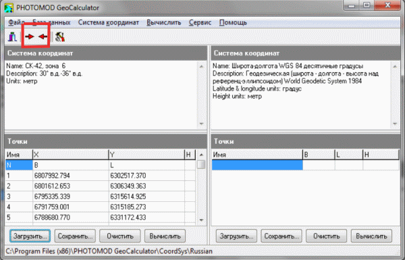Click the Y column header in left table
Screen dimensions: 405x260
(146, 155)
